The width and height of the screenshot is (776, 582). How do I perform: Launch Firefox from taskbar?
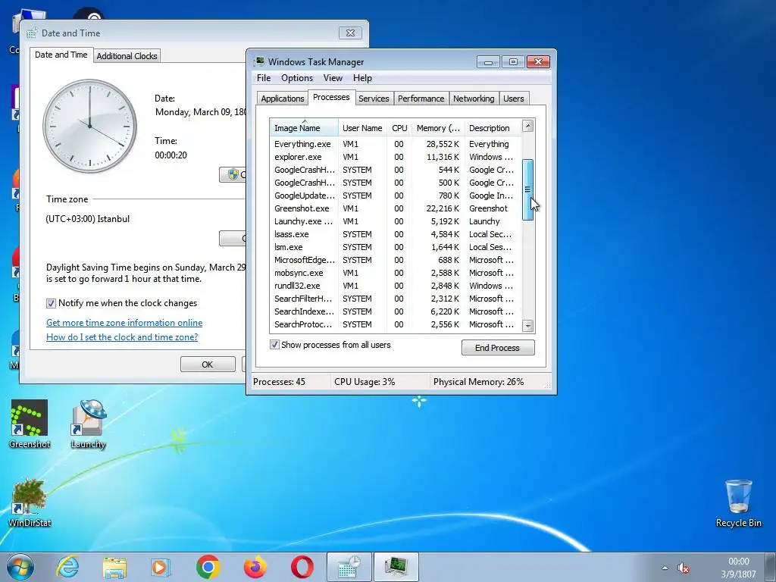(255, 567)
